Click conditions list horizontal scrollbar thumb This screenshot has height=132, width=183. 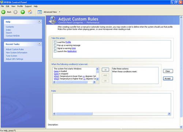click(x=72, y=82)
